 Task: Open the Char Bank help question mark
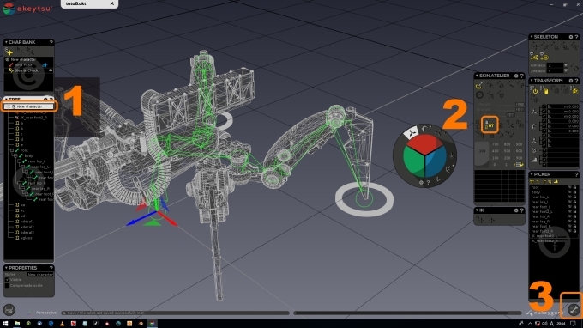51,42
